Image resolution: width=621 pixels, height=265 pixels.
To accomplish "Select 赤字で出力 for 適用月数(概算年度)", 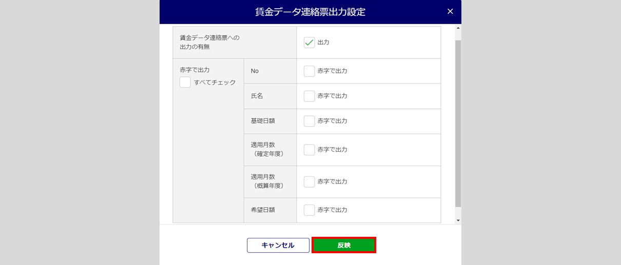I will [x=309, y=181].
